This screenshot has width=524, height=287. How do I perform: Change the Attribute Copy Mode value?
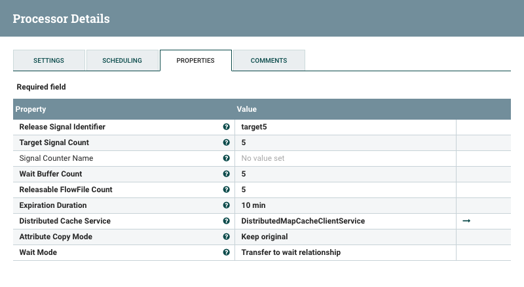click(x=345, y=237)
